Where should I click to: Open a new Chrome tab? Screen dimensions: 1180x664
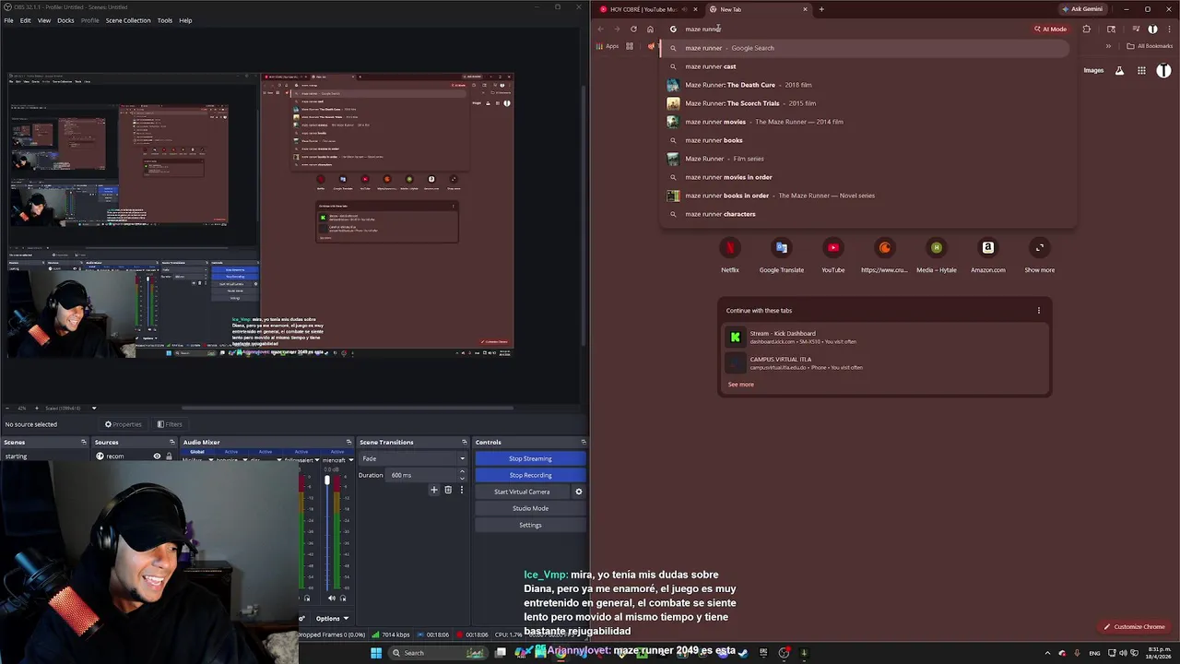tap(821, 9)
